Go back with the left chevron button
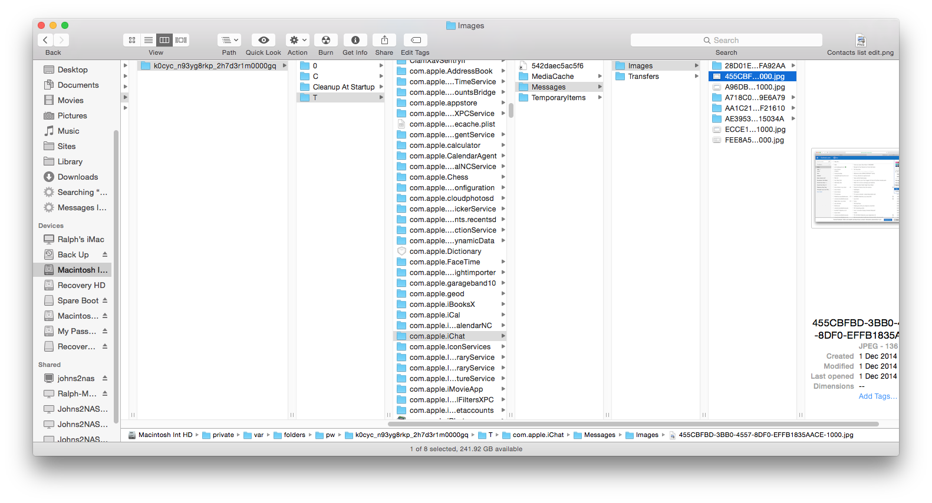Image resolution: width=932 pixels, height=503 pixels. click(x=45, y=40)
